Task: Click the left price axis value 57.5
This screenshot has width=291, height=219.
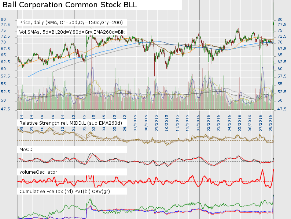Action: (5, 76)
